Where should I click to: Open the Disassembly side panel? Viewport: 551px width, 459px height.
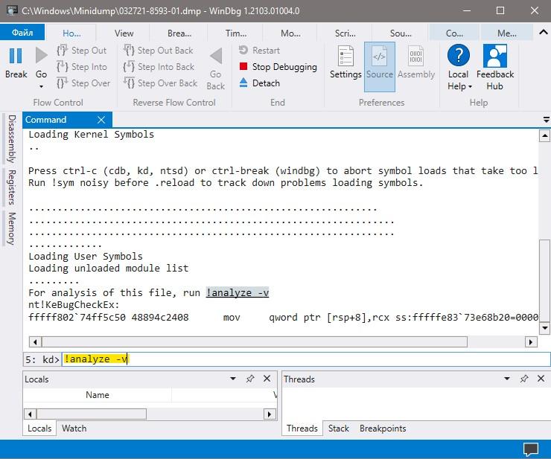(12, 138)
